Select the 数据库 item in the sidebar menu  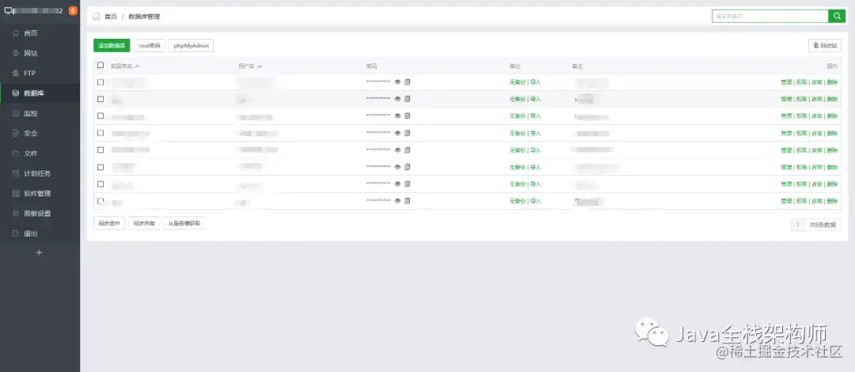(40, 93)
